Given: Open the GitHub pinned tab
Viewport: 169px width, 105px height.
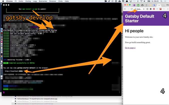Looking at the screenshot, I should coord(142,5).
